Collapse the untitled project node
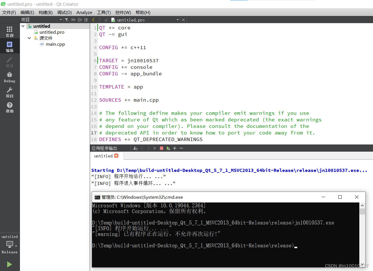Image resolution: width=373 pixels, height=271 pixels. coord(23,26)
